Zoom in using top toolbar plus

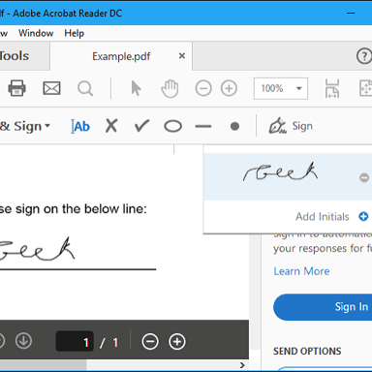coord(229,88)
